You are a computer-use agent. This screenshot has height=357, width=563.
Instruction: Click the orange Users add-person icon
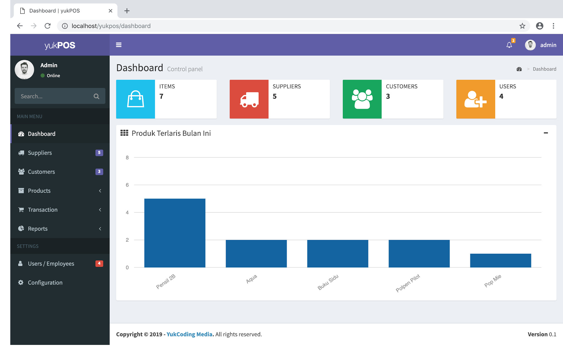[475, 99]
